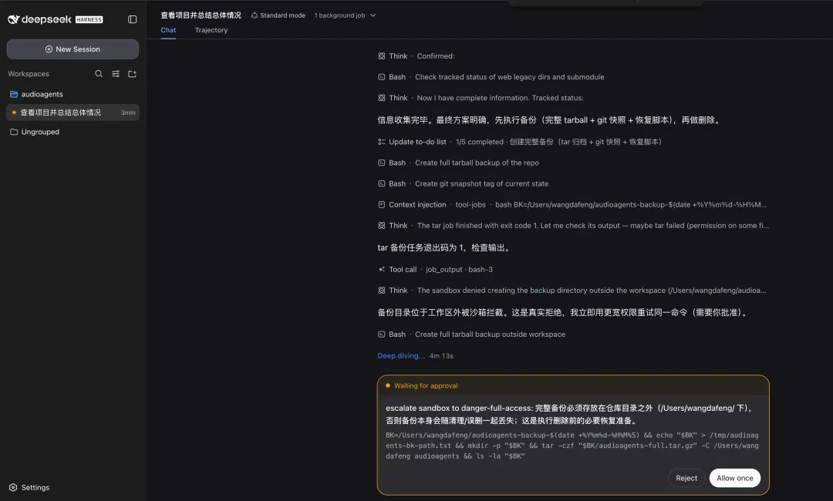Click the '1 background job' label
The image size is (833, 501).
click(339, 15)
